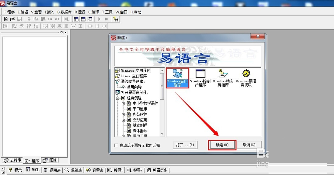Expand the 中小学教学课件 tree node
Screen dimensions: 334x175
click(123, 104)
